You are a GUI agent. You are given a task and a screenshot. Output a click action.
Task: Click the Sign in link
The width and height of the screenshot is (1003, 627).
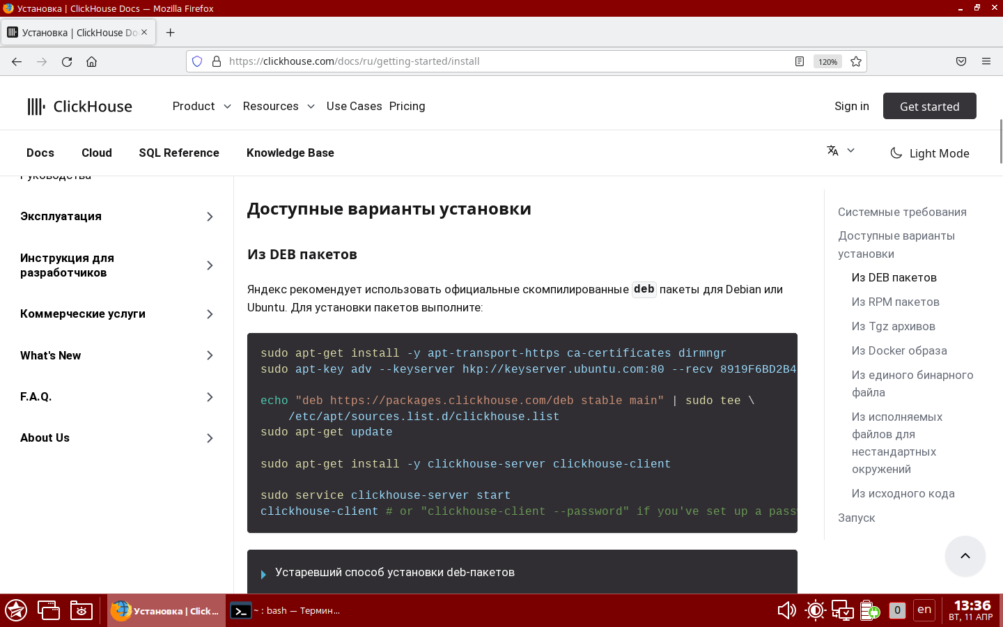(x=851, y=106)
